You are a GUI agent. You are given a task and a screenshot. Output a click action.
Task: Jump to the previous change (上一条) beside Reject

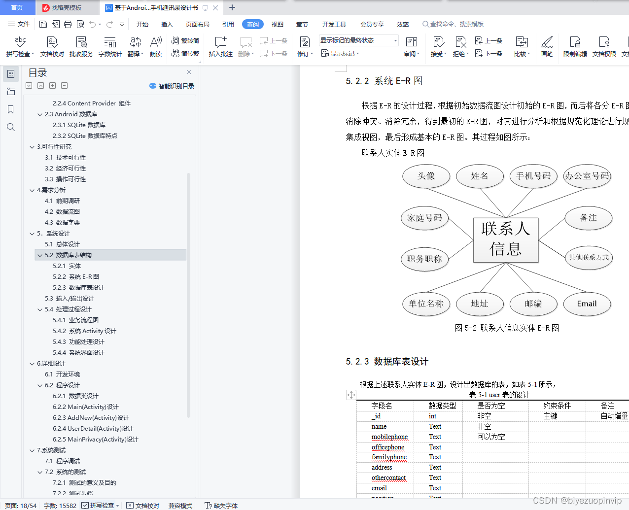[489, 41]
